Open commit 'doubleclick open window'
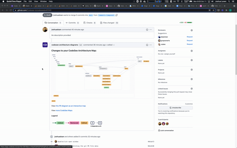This screenshot has width=237, height=148. pyautogui.click(x=68, y=142)
